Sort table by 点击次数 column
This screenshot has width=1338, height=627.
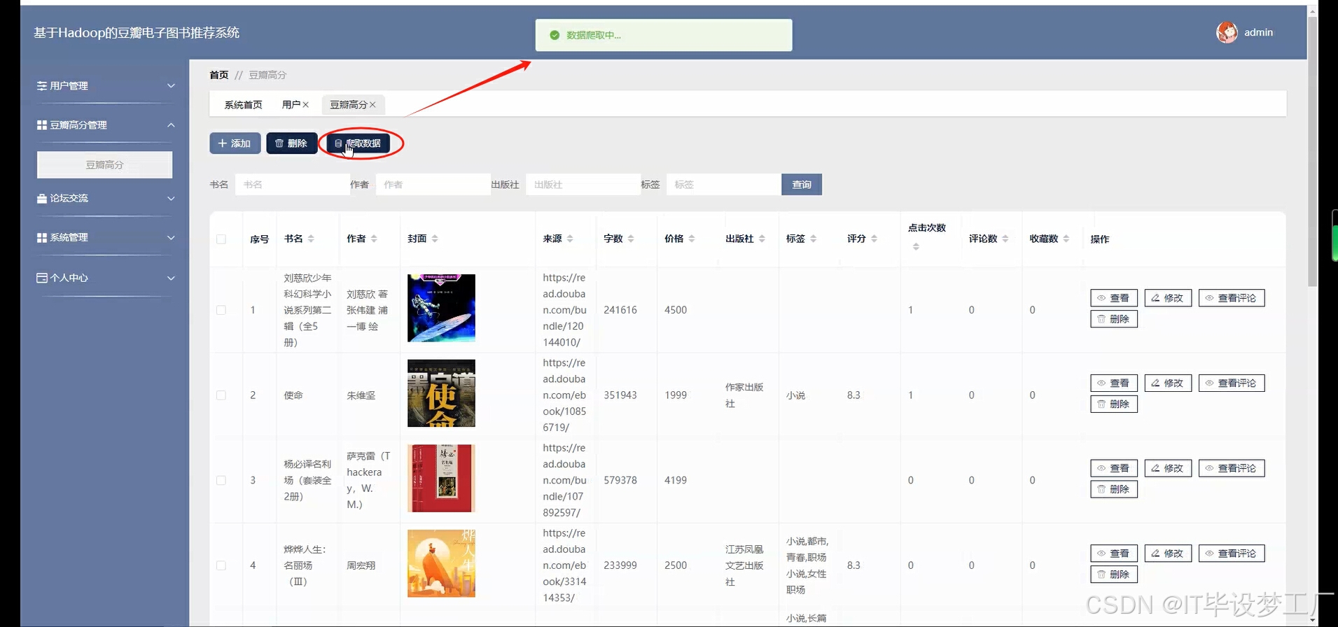click(x=916, y=246)
